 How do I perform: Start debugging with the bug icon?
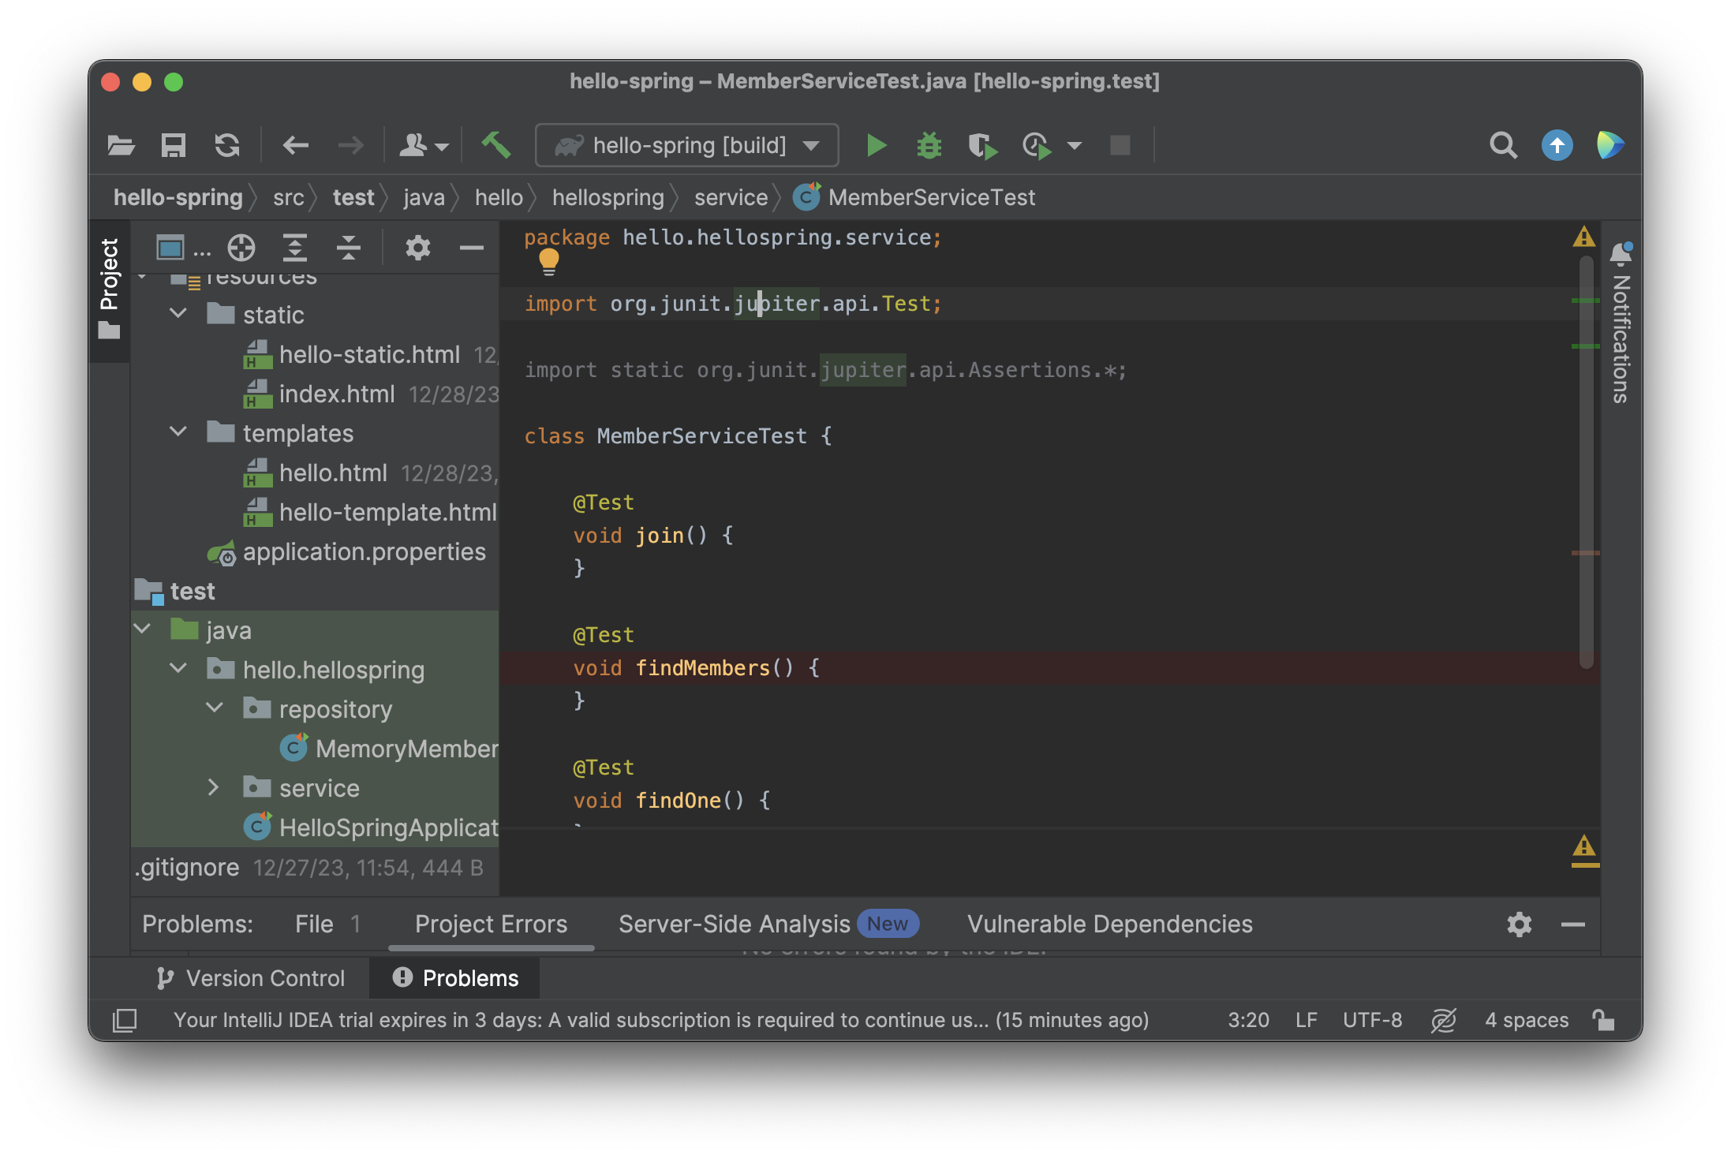(929, 146)
